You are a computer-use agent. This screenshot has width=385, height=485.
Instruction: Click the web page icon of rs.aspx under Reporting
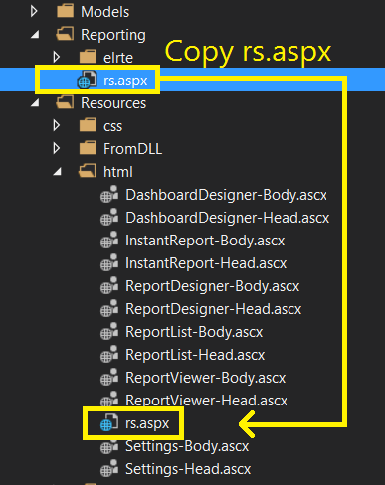coord(87,80)
